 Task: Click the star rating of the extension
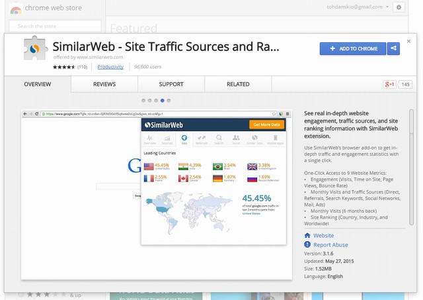tap(64, 67)
